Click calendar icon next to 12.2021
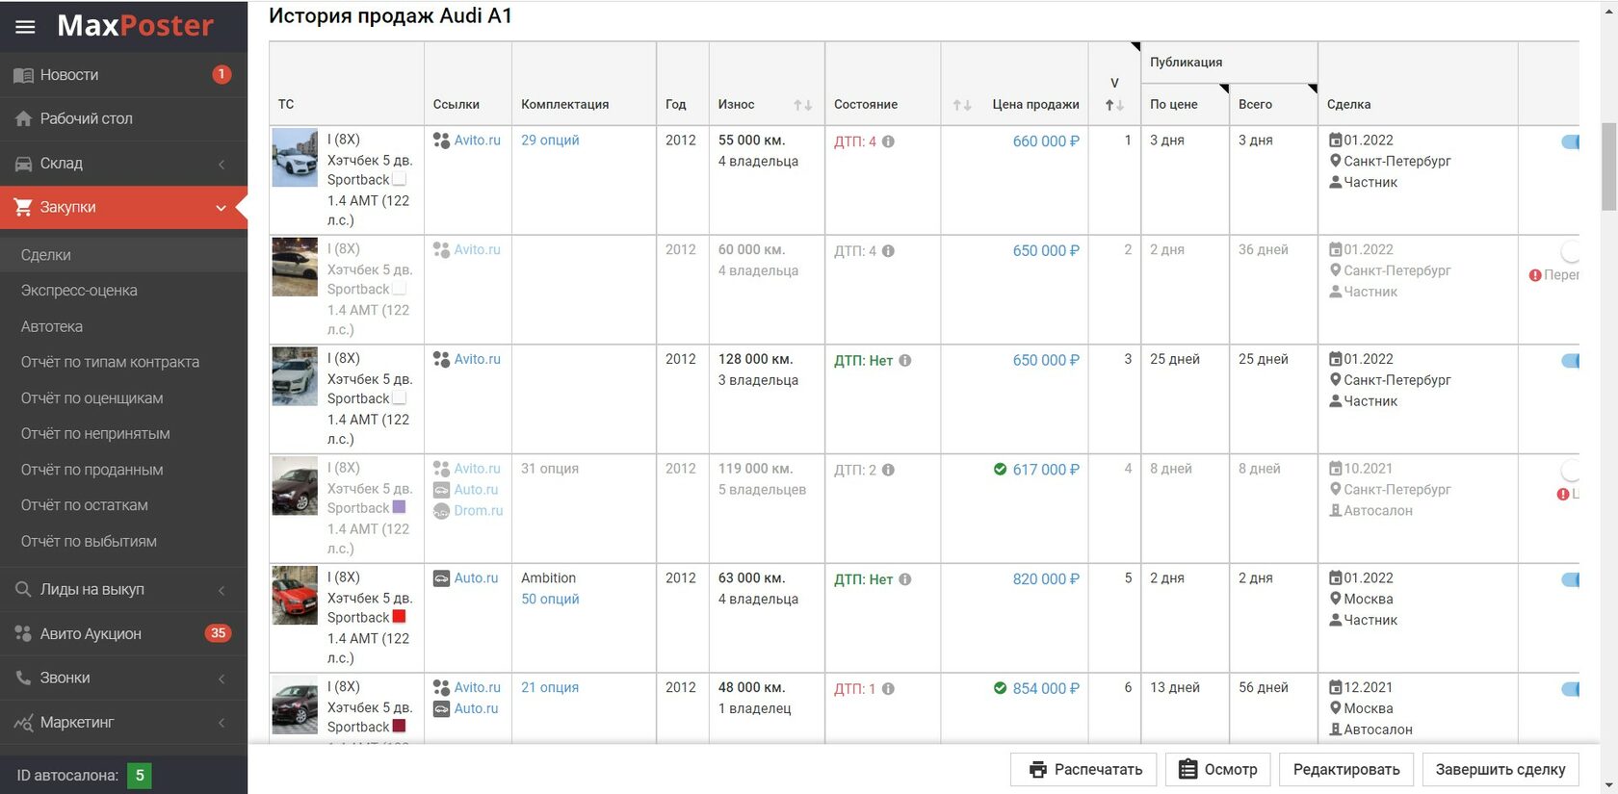Viewport: 1618px width, 794px height. [1335, 687]
